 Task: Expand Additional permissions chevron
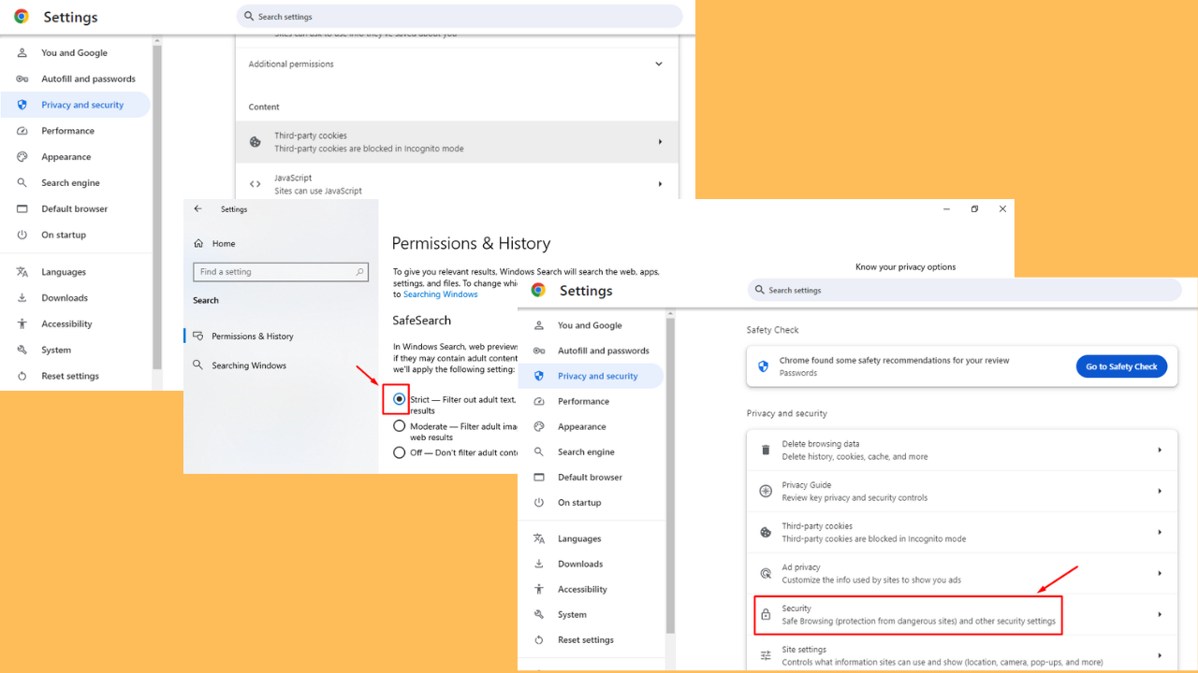pyautogui.click(x=659, y=64)
